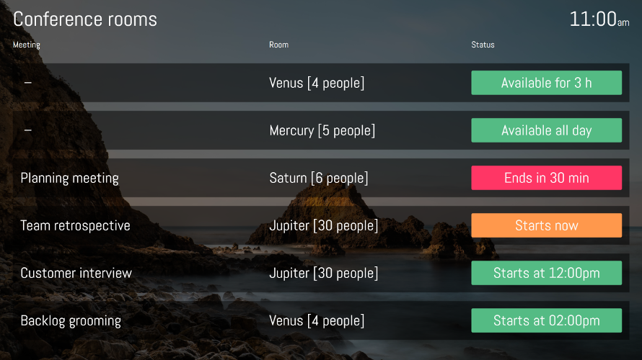Click Venus room in first row
Screen dimensions: 642x360
point(317,83)
